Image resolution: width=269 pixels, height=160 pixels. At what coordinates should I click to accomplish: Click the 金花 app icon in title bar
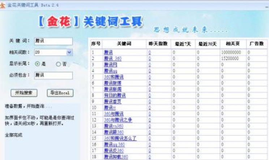click(x=2, y=5)
